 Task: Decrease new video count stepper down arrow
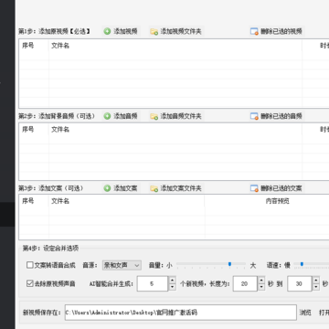tap(173, 287)
